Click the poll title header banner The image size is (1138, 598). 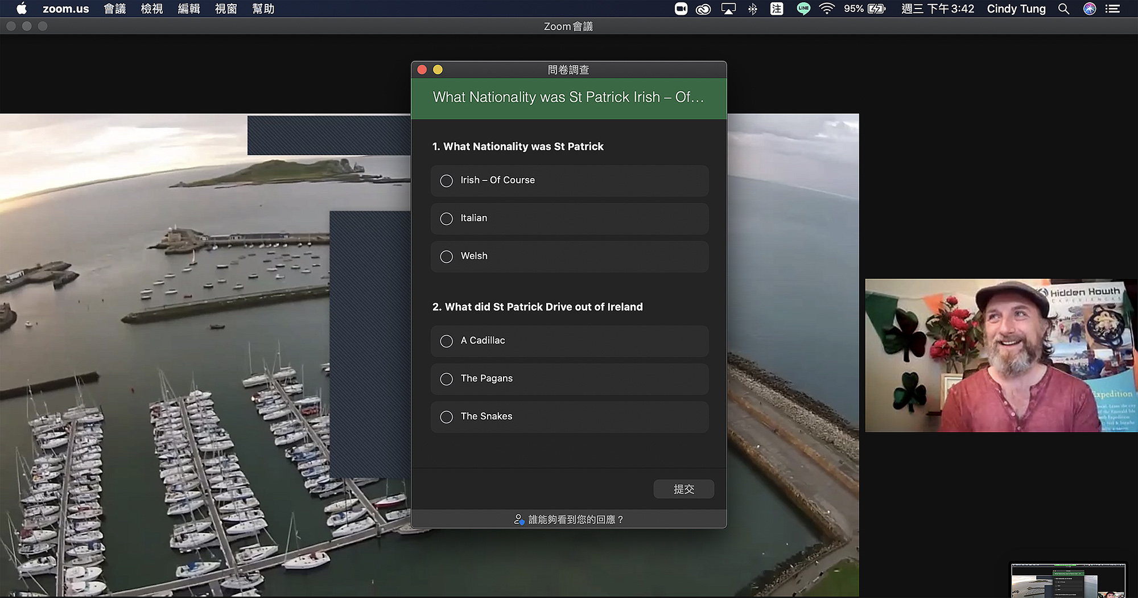click(x=568, y=98)
